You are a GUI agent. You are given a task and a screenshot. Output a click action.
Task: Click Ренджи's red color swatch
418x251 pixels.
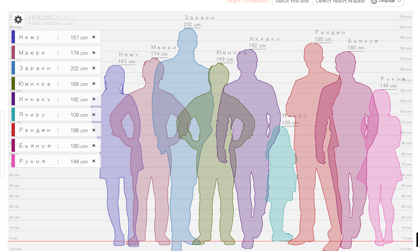(x=13, y=130)
